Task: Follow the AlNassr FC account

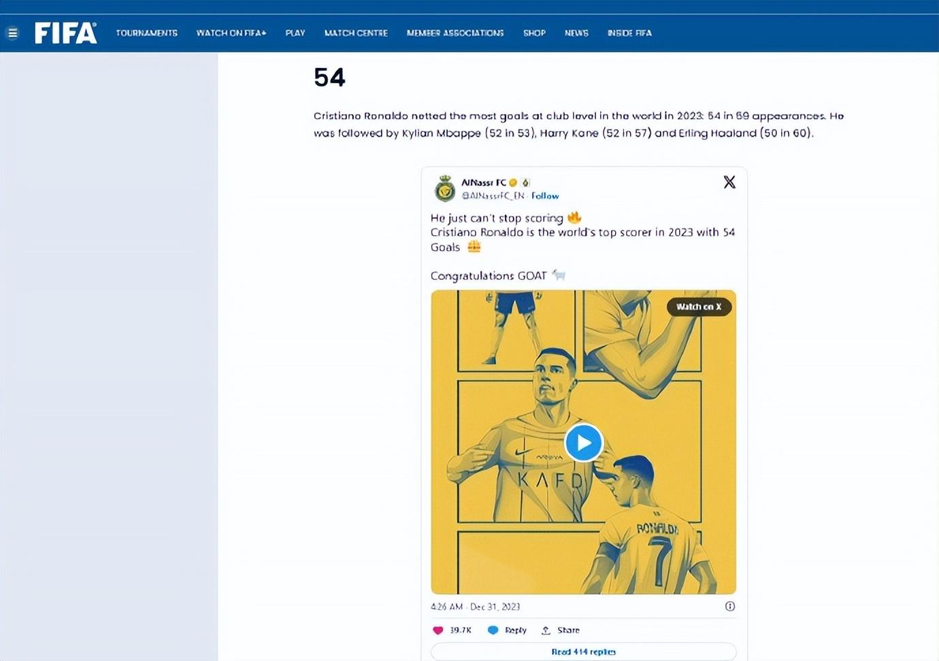Action: pos(545,195)
